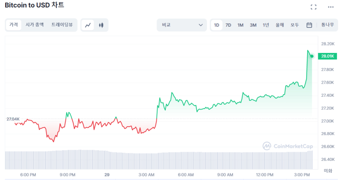Select the 시가 총액 tab

coord(35,25)
